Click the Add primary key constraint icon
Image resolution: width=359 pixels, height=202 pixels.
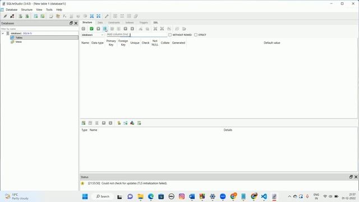(119, 123)
